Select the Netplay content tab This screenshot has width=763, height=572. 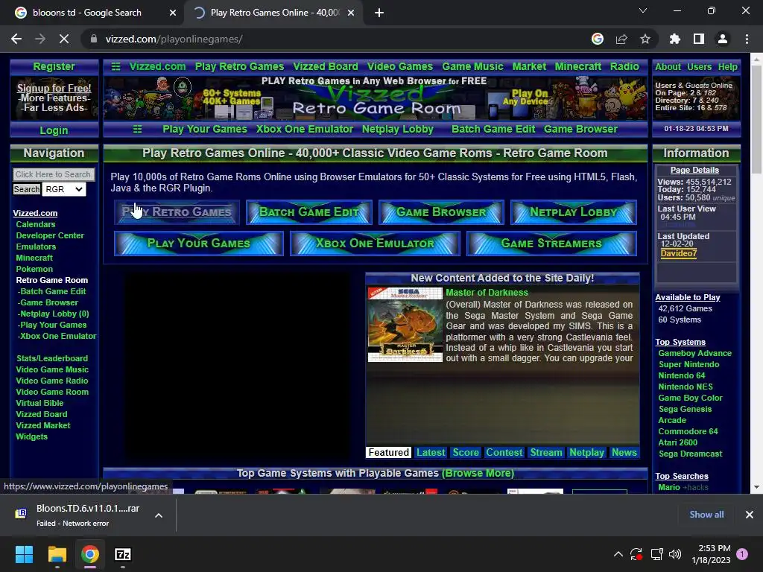pyautogui.click(x=587, y=453)
